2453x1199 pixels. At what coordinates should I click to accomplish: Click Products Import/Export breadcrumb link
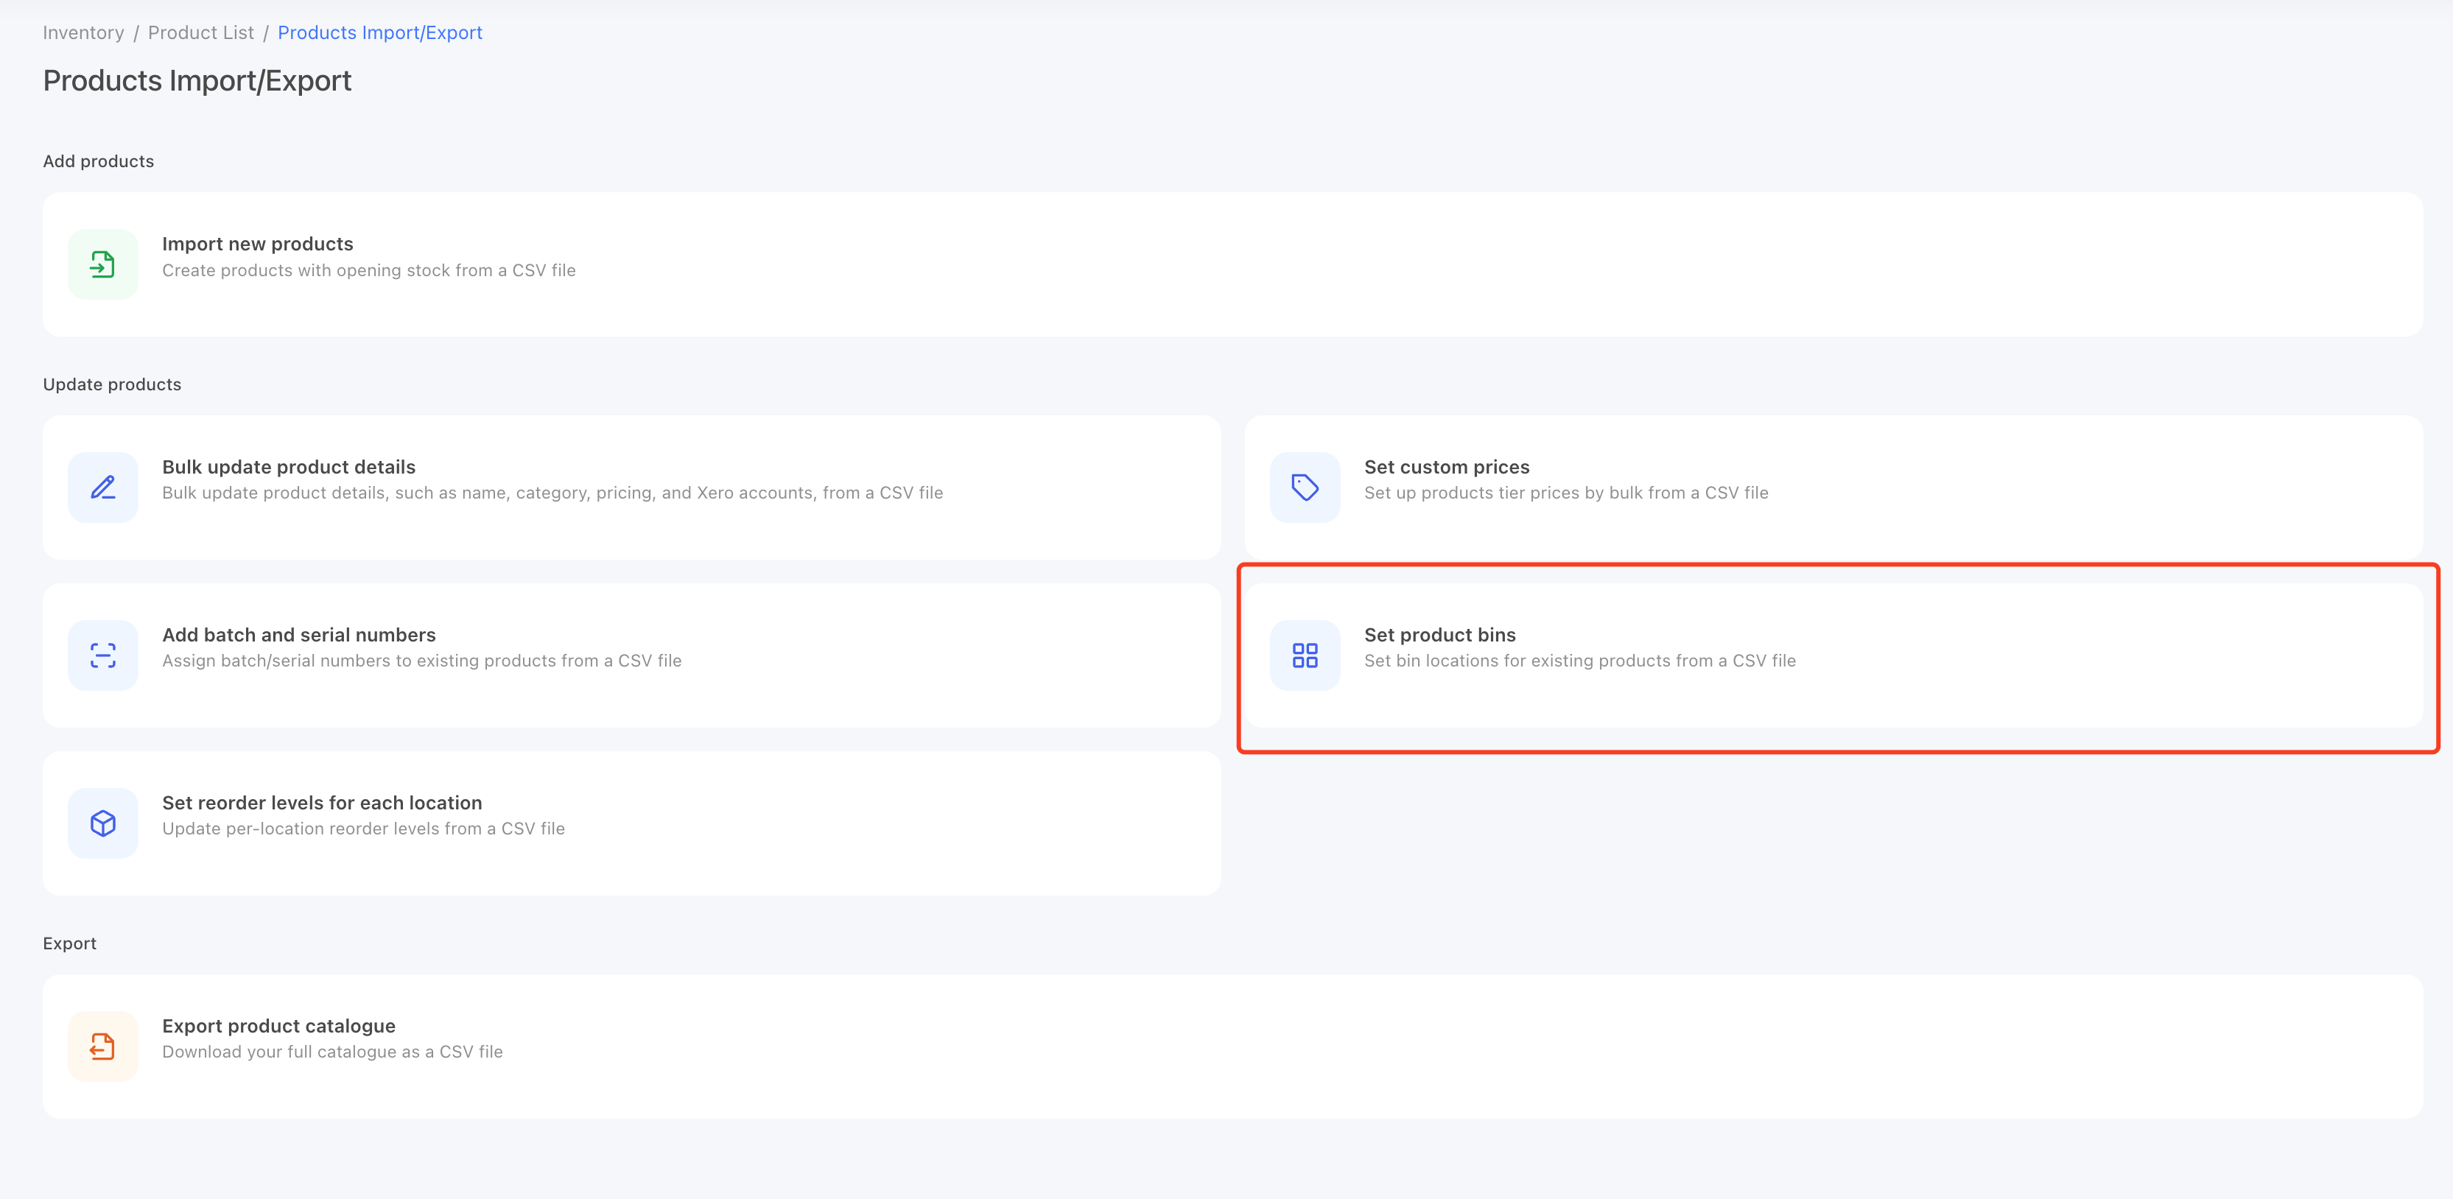pos(380,32)
